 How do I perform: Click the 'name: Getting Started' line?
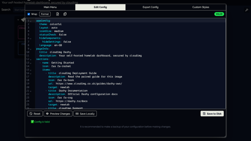pyautogui.click(x=58, y=63)
